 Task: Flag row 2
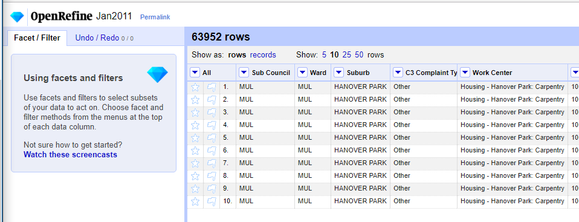click(x=211, y=100)
